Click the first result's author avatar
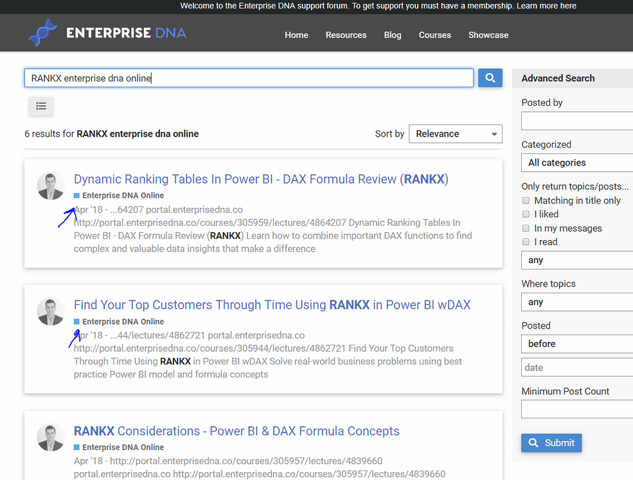The image size is (633, 480). click(x=51, y=187)
